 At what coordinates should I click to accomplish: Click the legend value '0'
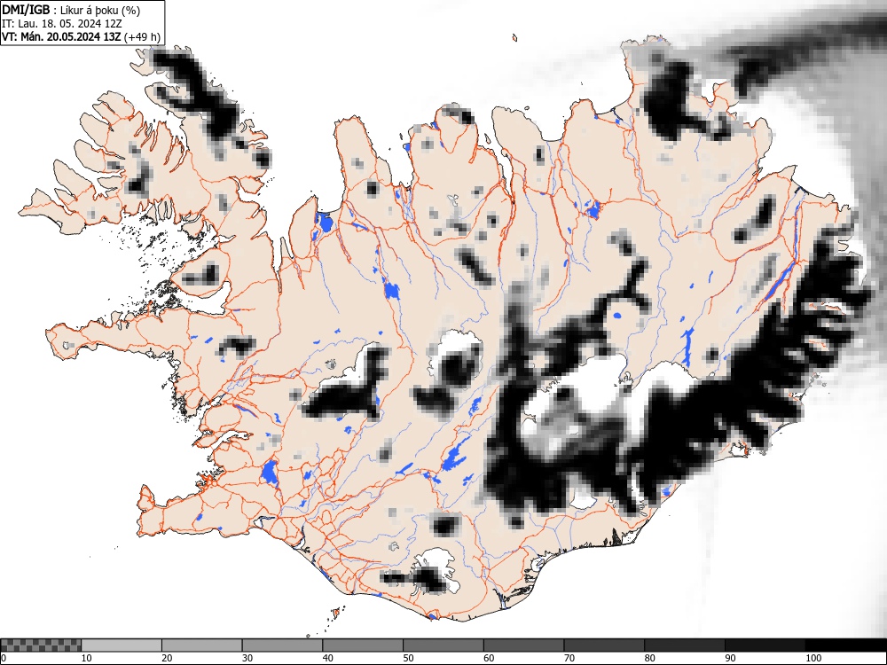click(3, 658)
